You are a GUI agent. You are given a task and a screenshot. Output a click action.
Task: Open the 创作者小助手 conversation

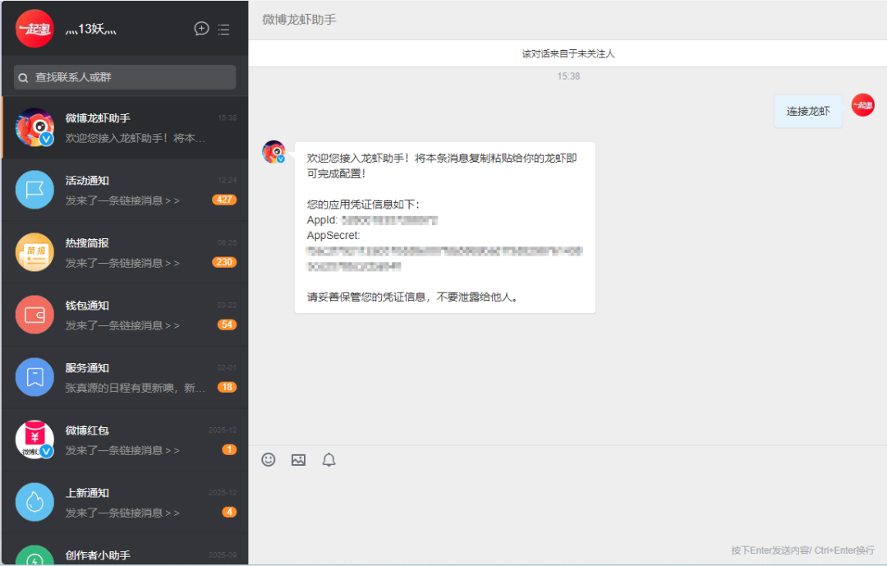coord(125,554)
